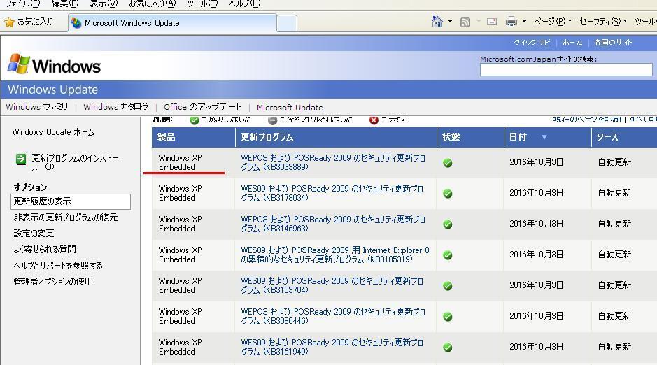The image size is (657, 365).
Task: Open a new blank browser tab
Action: (287, 24)
